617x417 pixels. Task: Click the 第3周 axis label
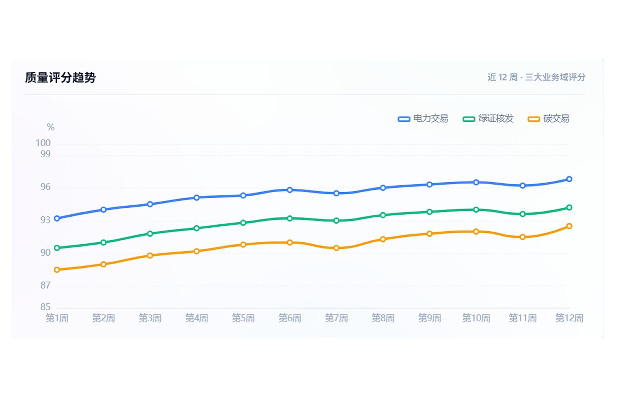pos(150,318)
